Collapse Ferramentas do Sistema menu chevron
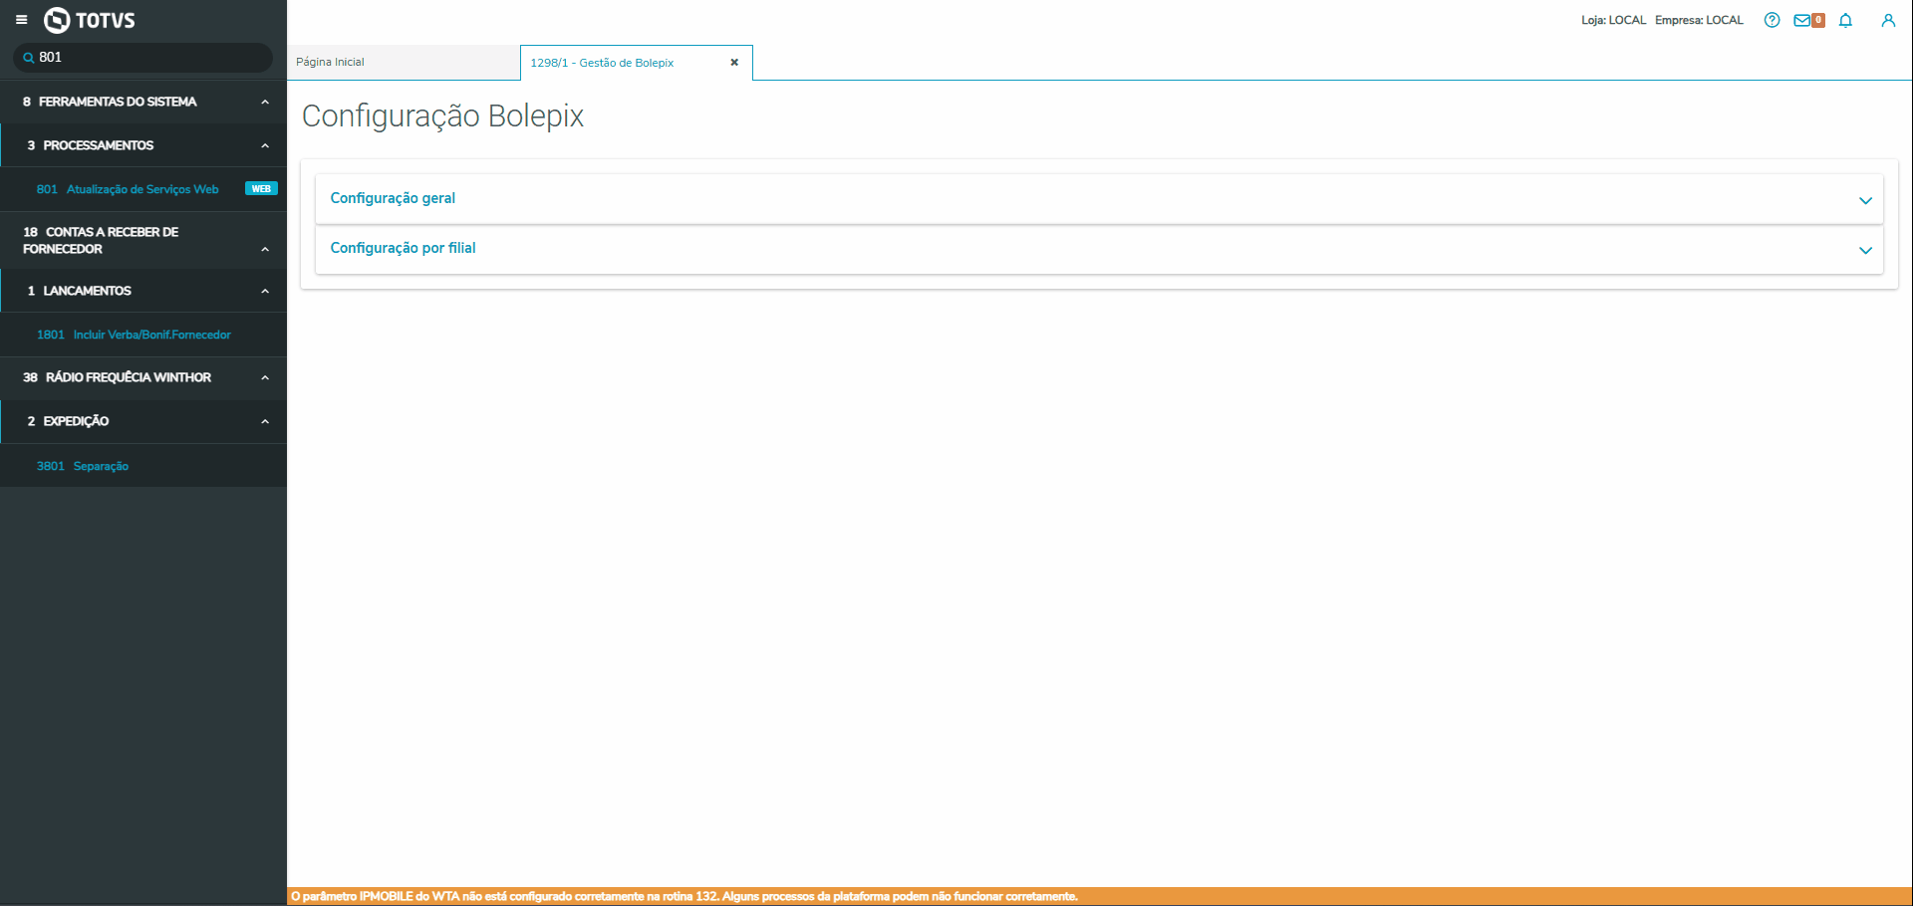Image resolution: width=1913 pixels, height=906 pixels. pyautogui.click(x=265, y=102)
